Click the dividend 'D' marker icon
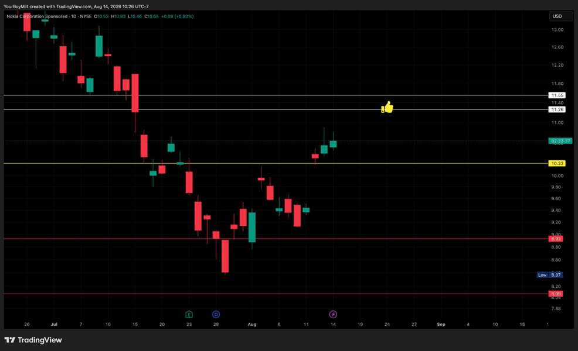 [x=216, y=314]
